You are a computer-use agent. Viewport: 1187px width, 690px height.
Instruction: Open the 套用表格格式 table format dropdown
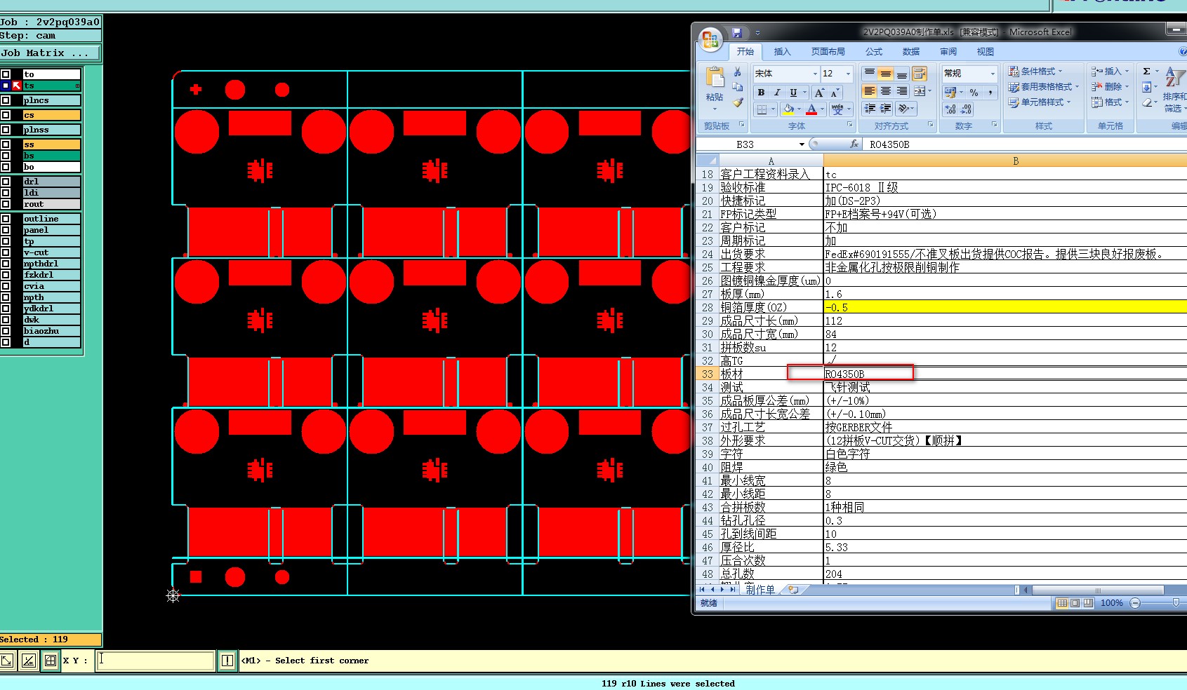coord(1042,87)
